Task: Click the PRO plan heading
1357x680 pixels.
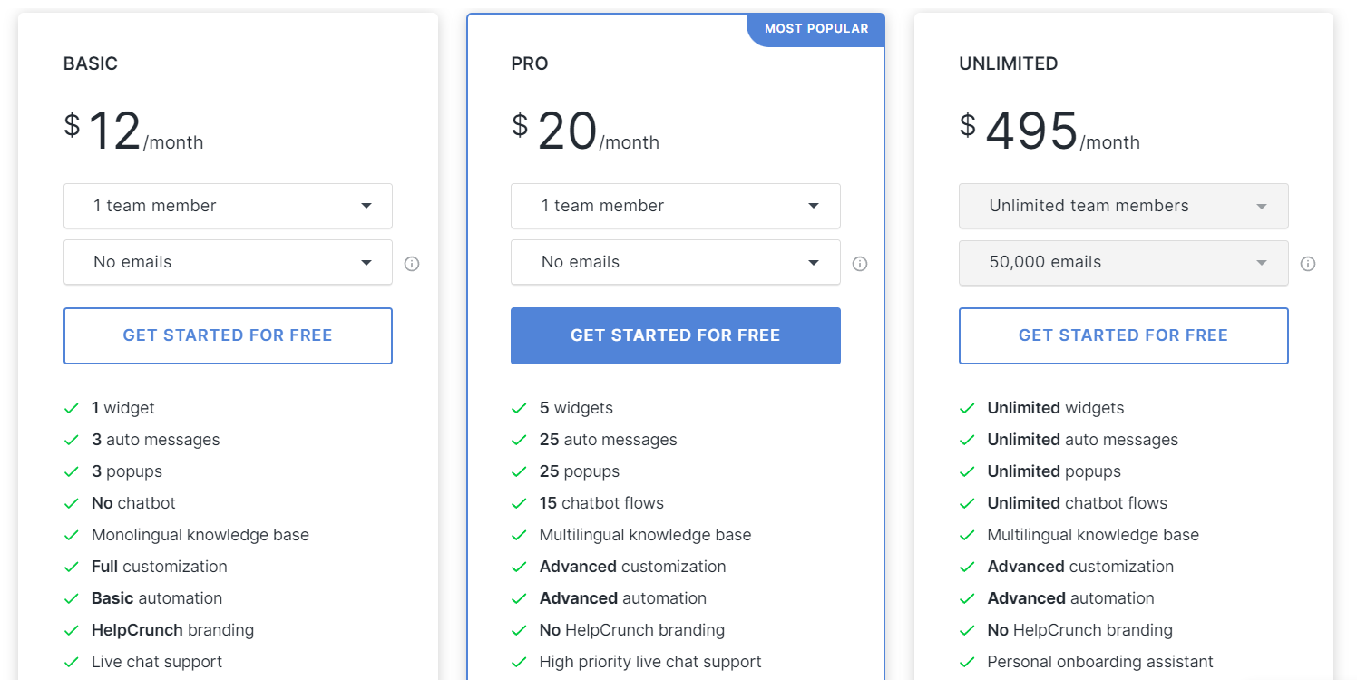Action: (530, 63)
